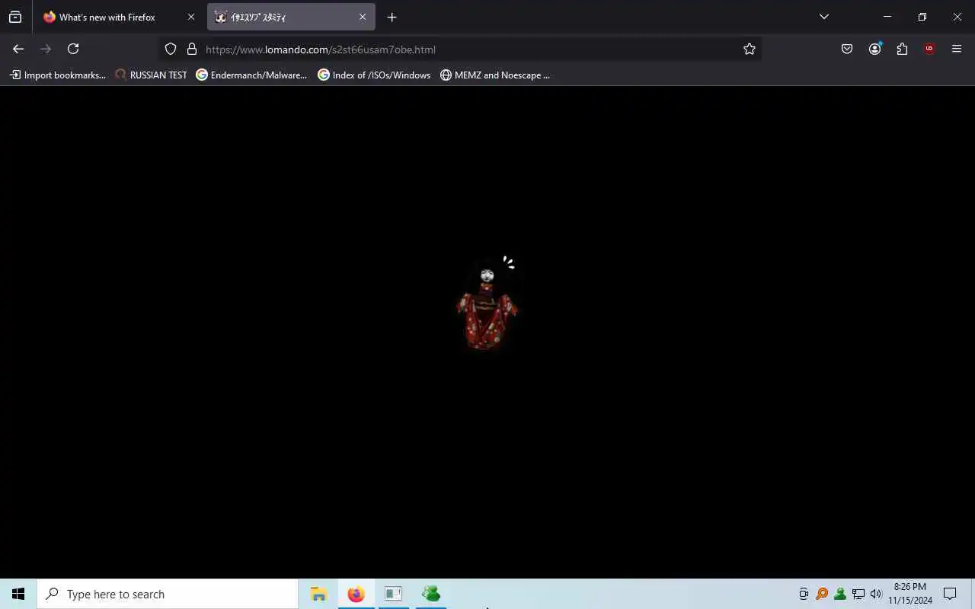Open a new tab with plus button
975x609 pixels.
[x=392, y=17]
